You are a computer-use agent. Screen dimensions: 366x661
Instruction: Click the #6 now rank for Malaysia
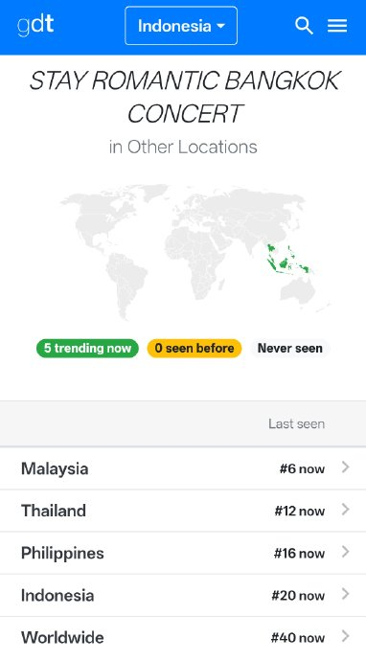(302, 468)
